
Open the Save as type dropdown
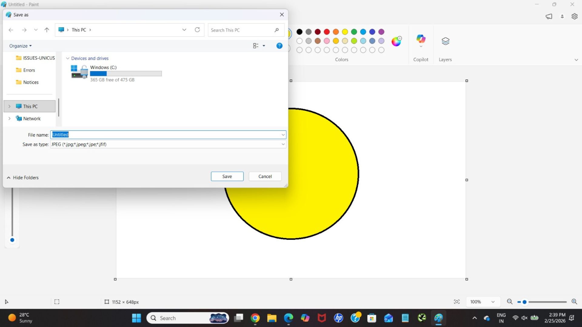pos(283,144)
